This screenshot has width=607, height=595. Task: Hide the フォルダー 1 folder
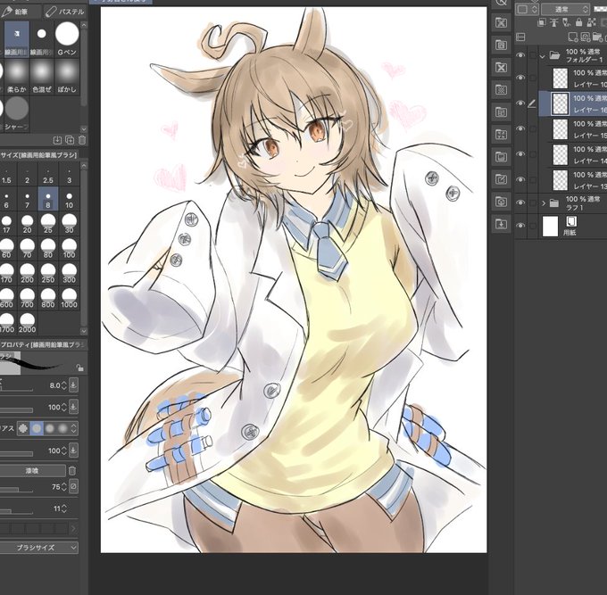(x=520, y=55)
